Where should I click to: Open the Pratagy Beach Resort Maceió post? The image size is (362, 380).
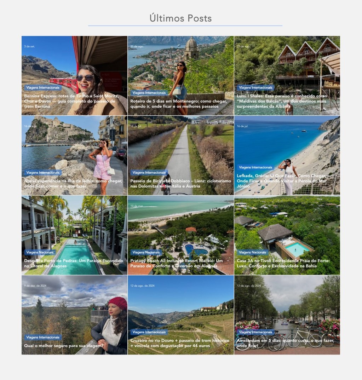176,263
